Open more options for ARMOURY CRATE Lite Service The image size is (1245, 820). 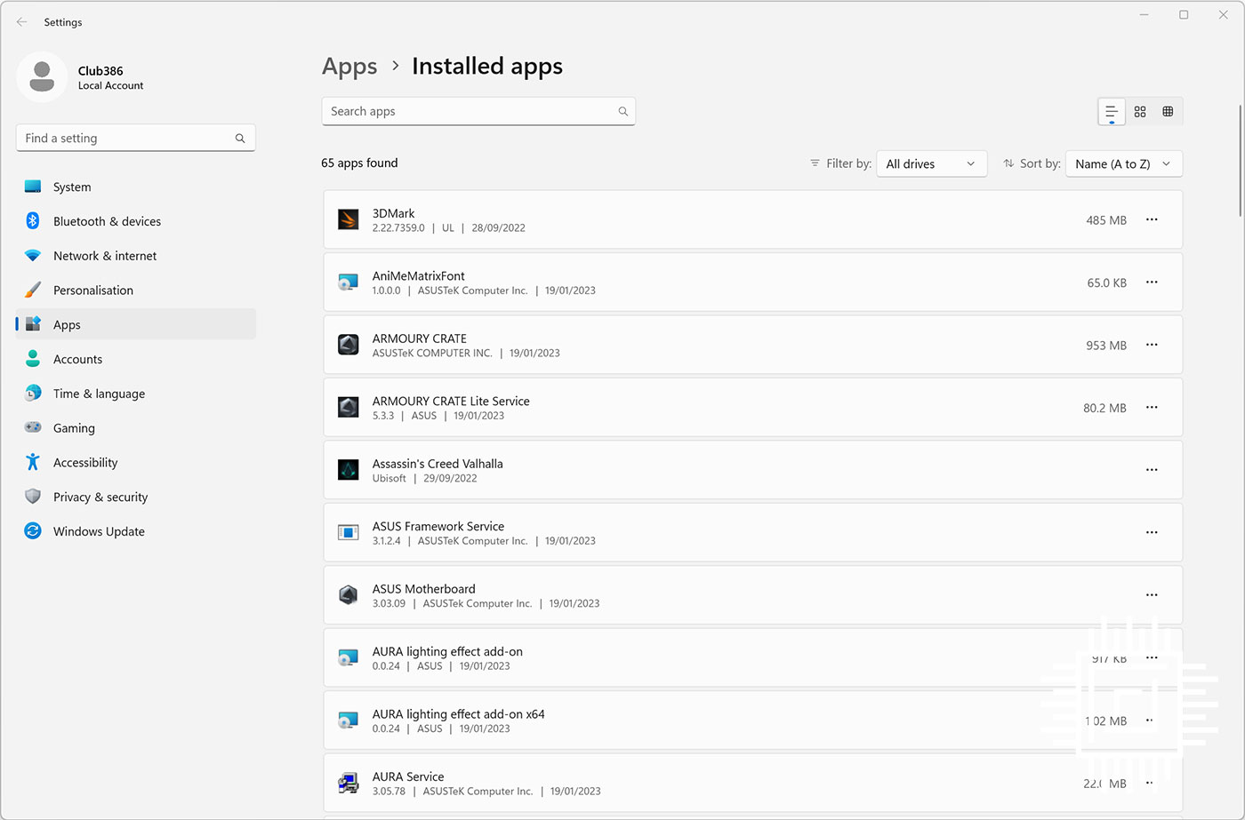pos(1152,408)
